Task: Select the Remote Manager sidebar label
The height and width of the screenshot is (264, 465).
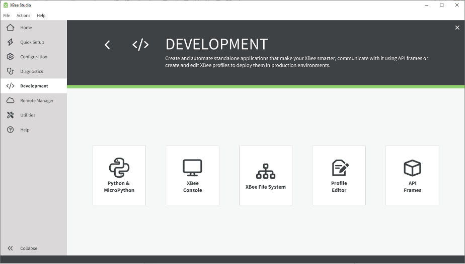Action: 37,100
